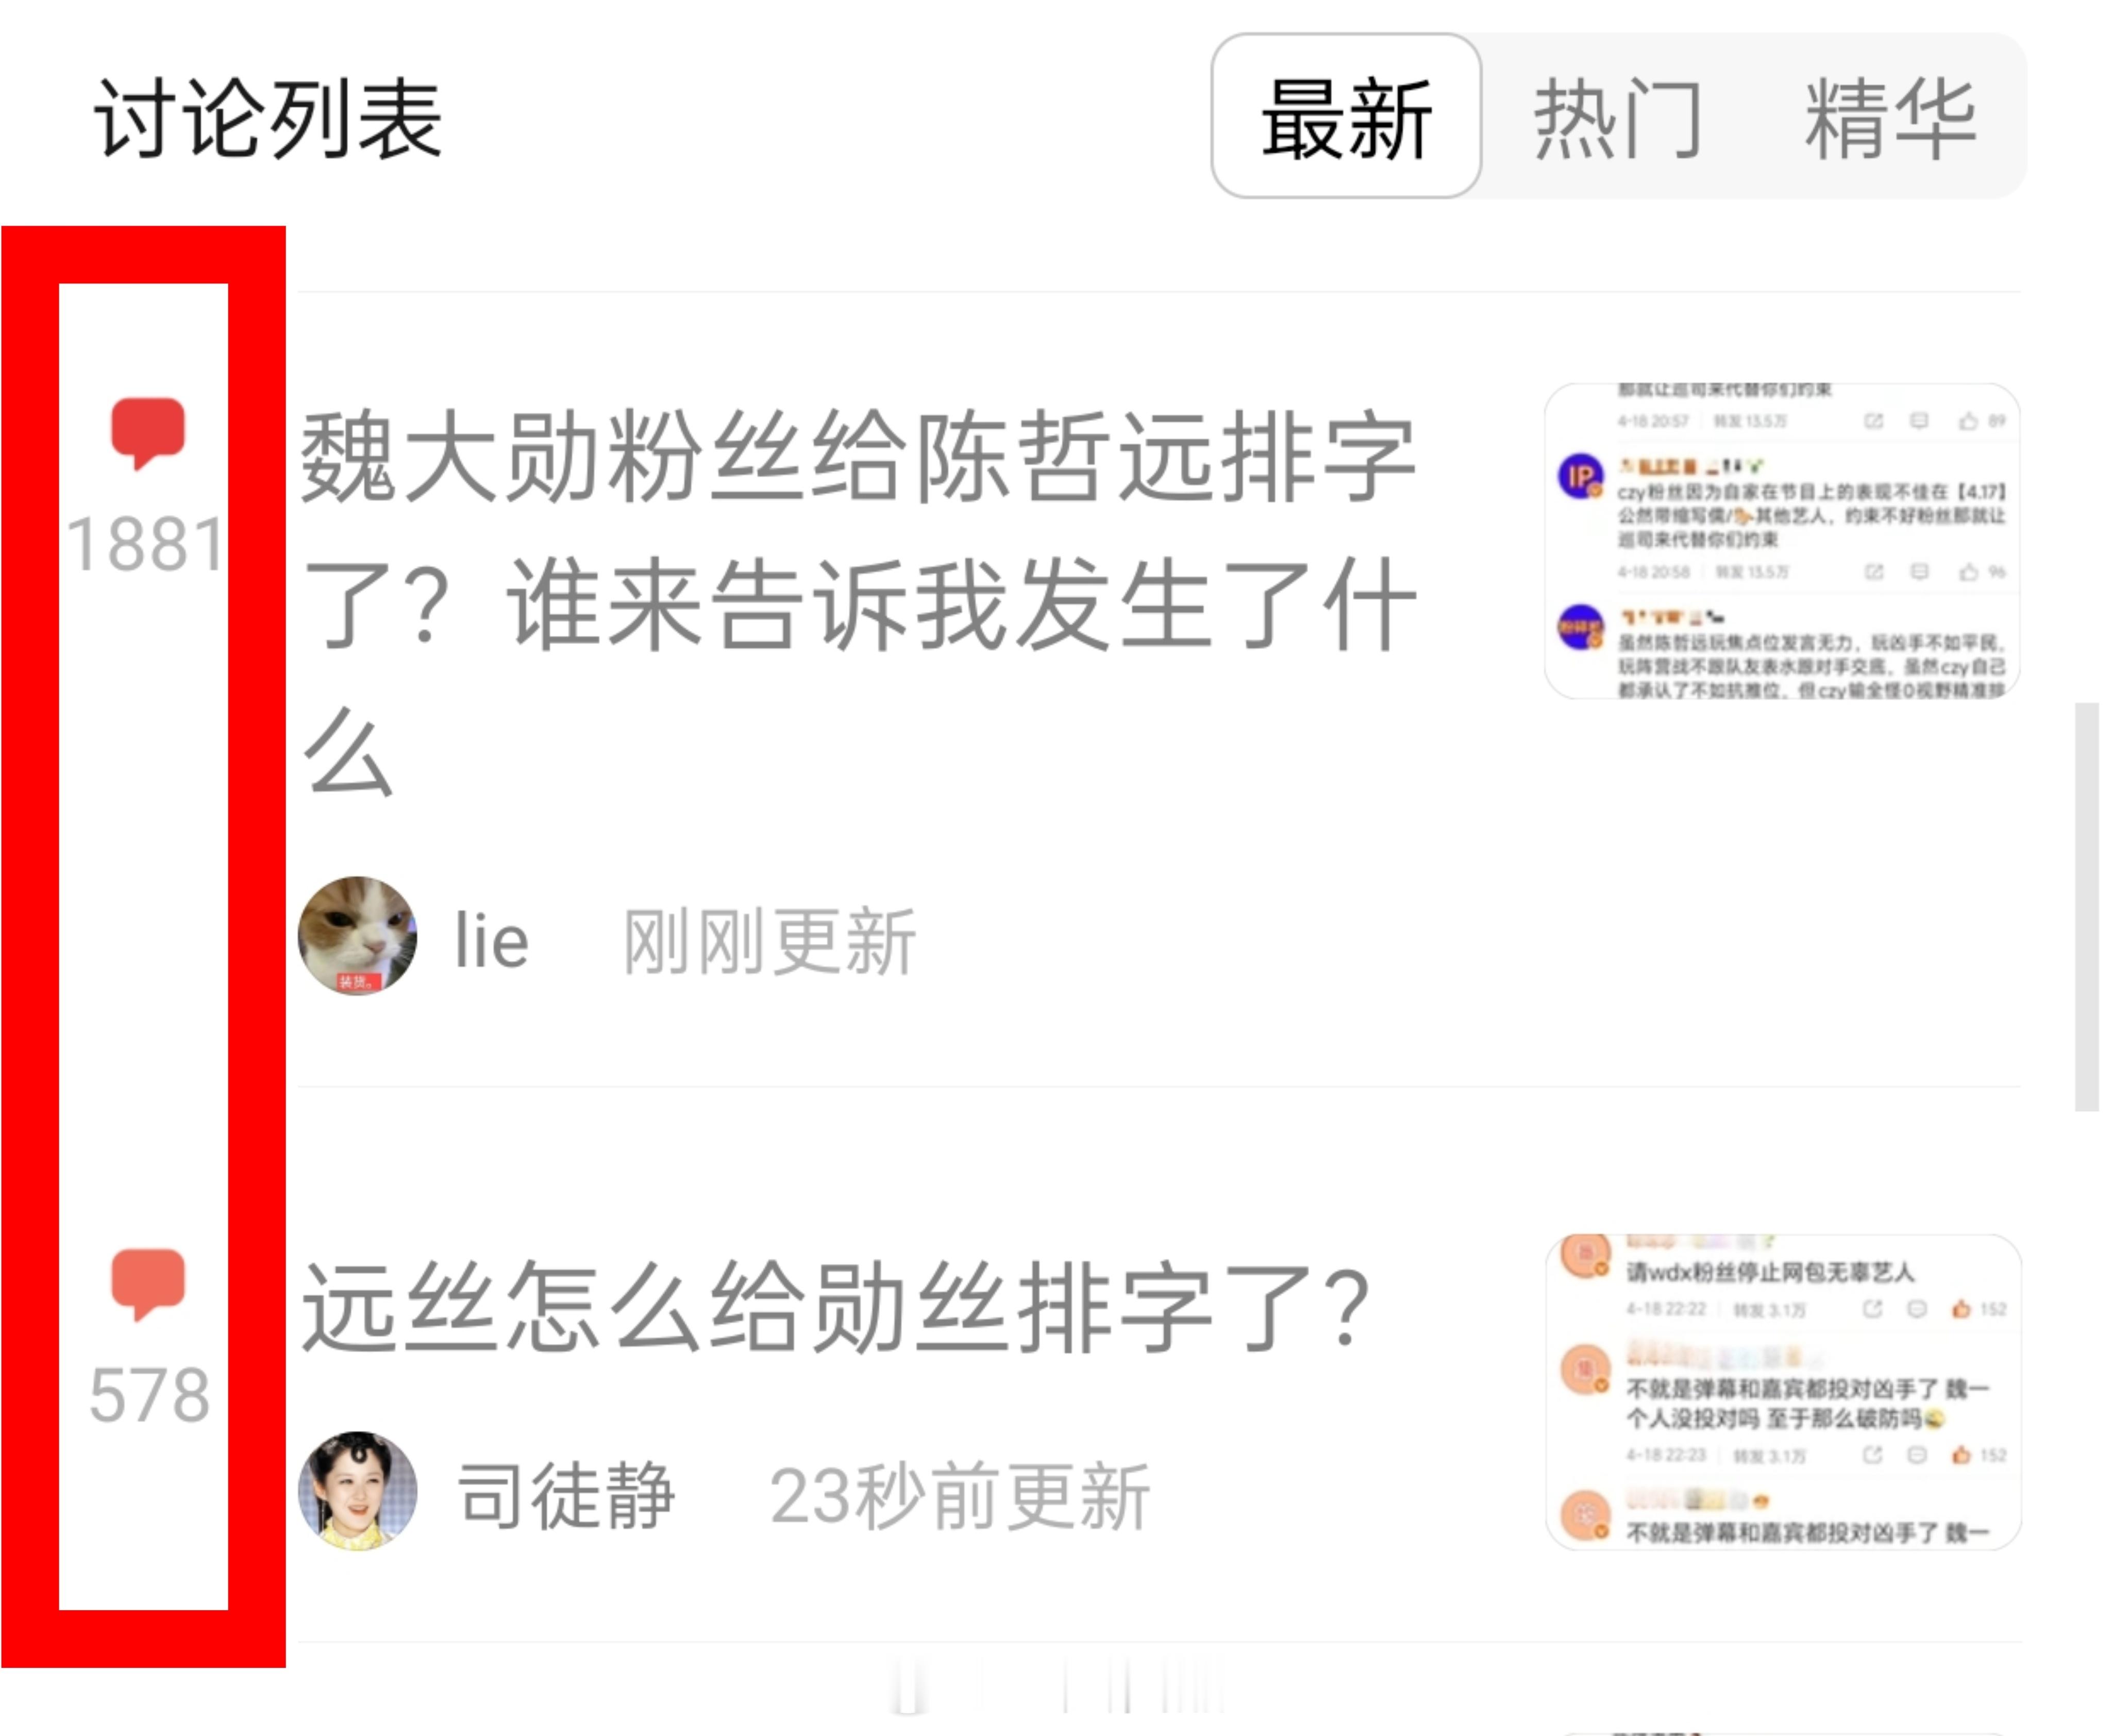
Task: Click the 23秒前更新 timestamp
Action: (x=959, y=1496)
